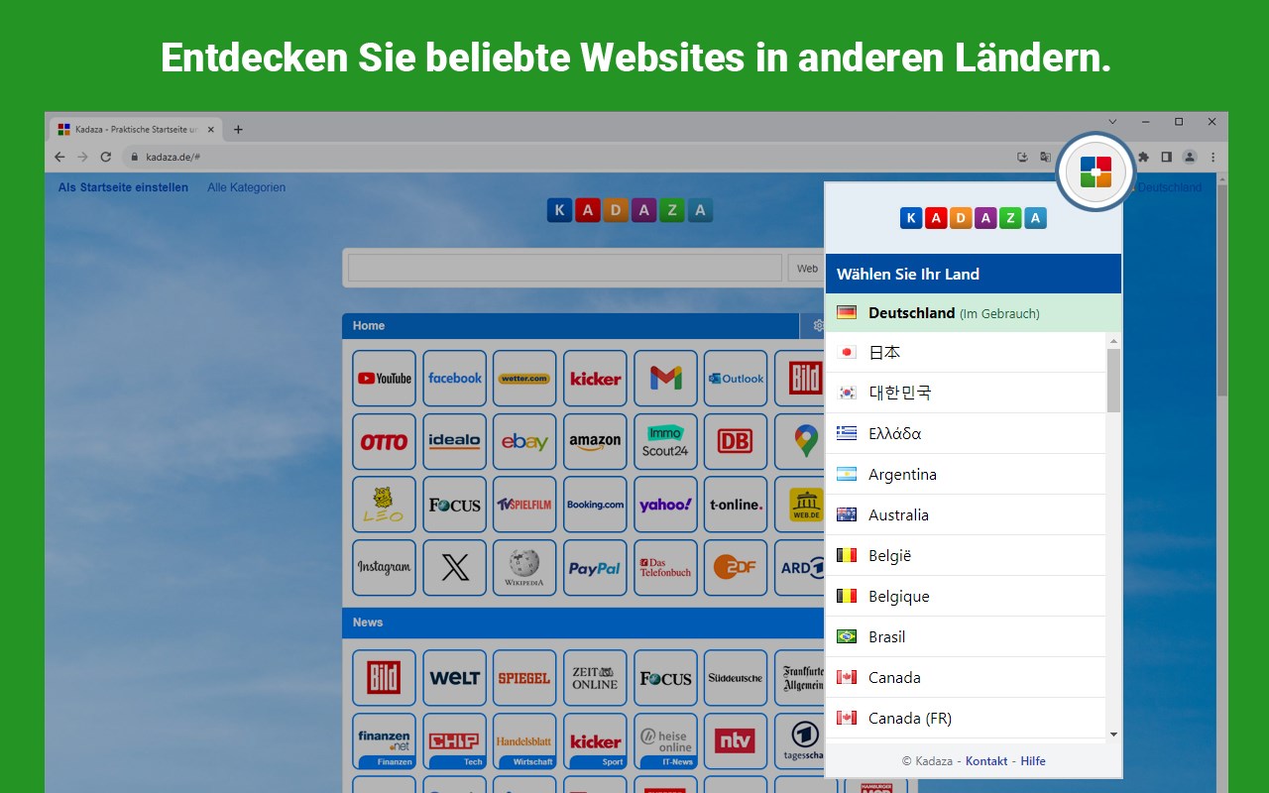Select Belgique in the country list
Viewport: 1269px width, 793px height.
point(966,596)
